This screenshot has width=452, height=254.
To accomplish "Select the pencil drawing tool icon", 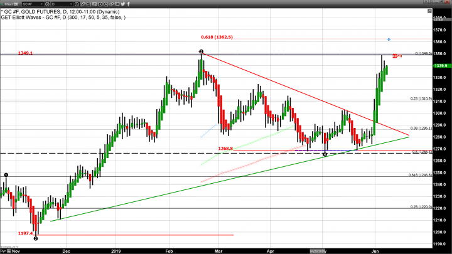I will point(83,3).
